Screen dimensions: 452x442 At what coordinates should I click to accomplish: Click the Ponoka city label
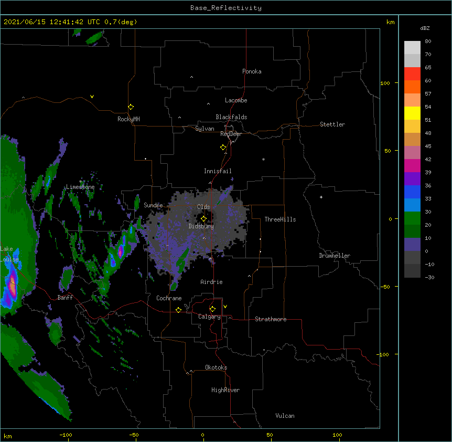252,71
